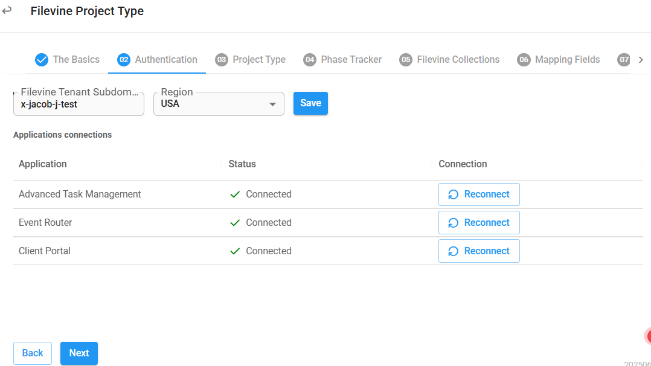651x366 pixels.
Task: Click the refresh icon in Advanced Task Management Reconnect
Action: tap(454, 194)
